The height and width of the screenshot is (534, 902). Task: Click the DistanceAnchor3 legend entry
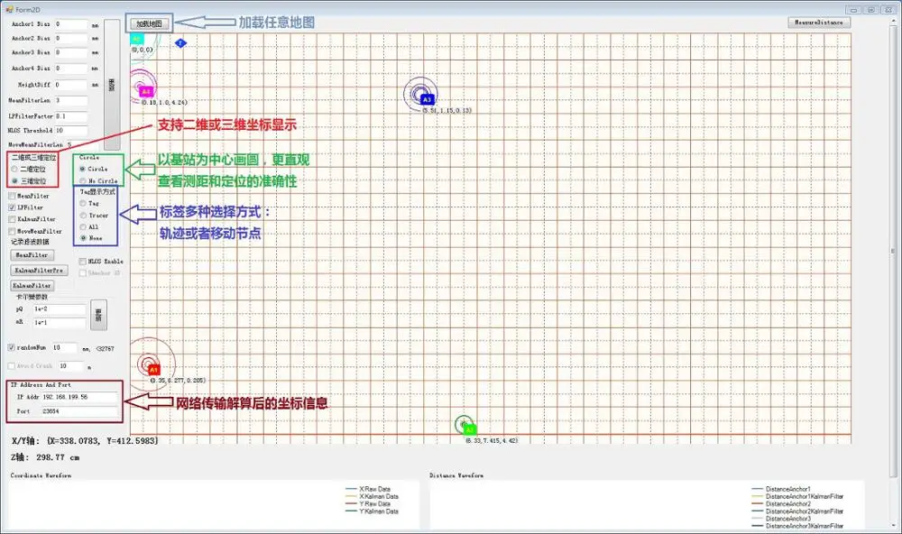781,519
